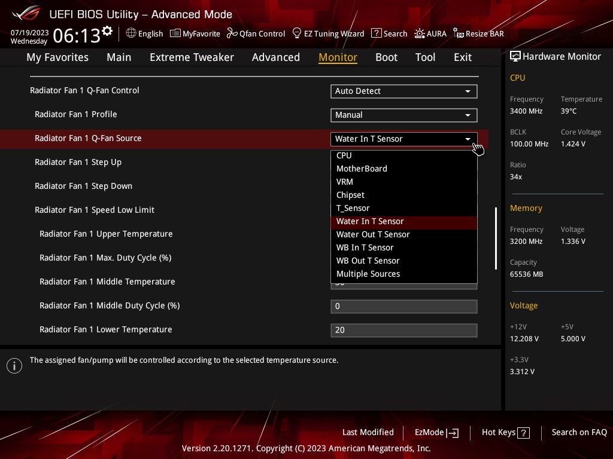Open AURA lighting settings
Image resolution: width=613 pixels, height=459 pixels.
pyautogui.click(x=436, y=34)
